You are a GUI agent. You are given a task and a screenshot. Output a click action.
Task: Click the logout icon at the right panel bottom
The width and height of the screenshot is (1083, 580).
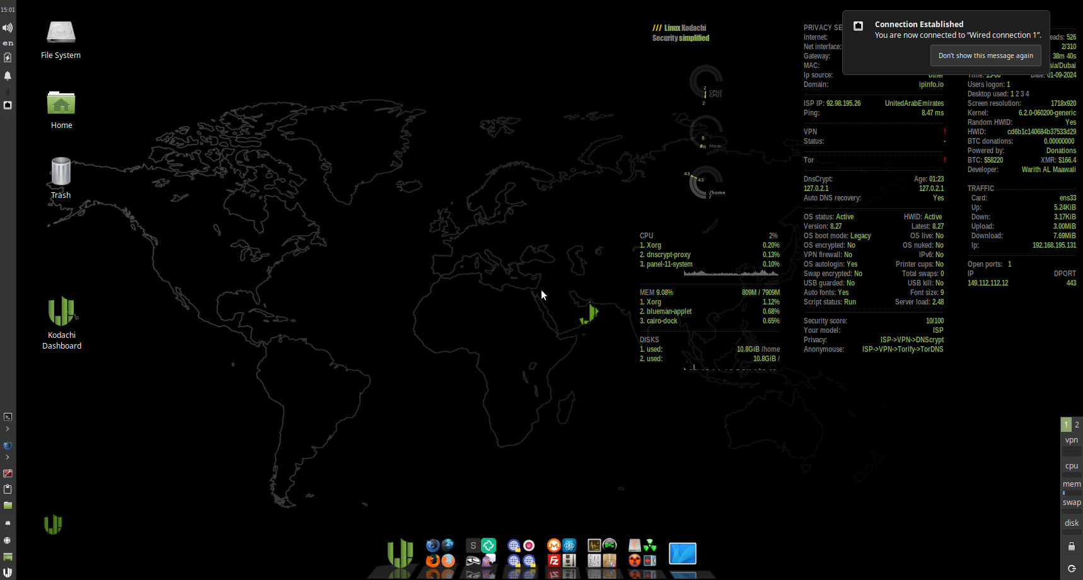click(x=1072, y=569)
